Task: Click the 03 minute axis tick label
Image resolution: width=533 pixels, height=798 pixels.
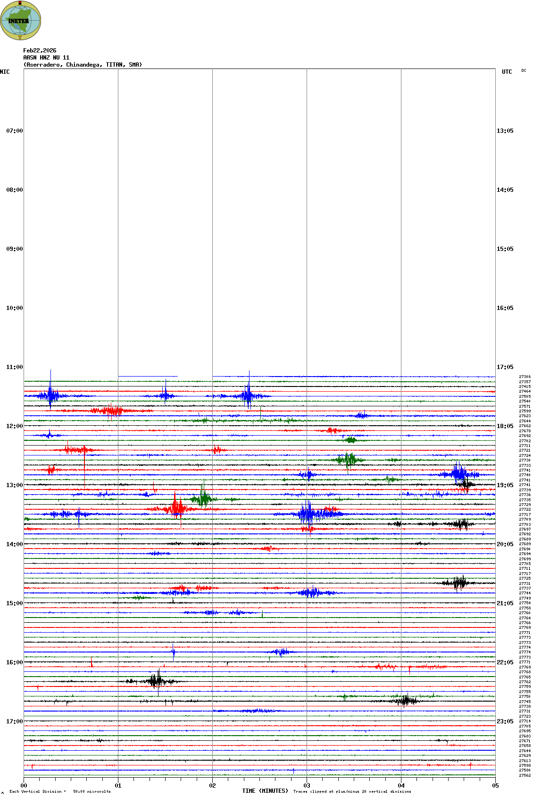Action: click(x=307, y=786)
